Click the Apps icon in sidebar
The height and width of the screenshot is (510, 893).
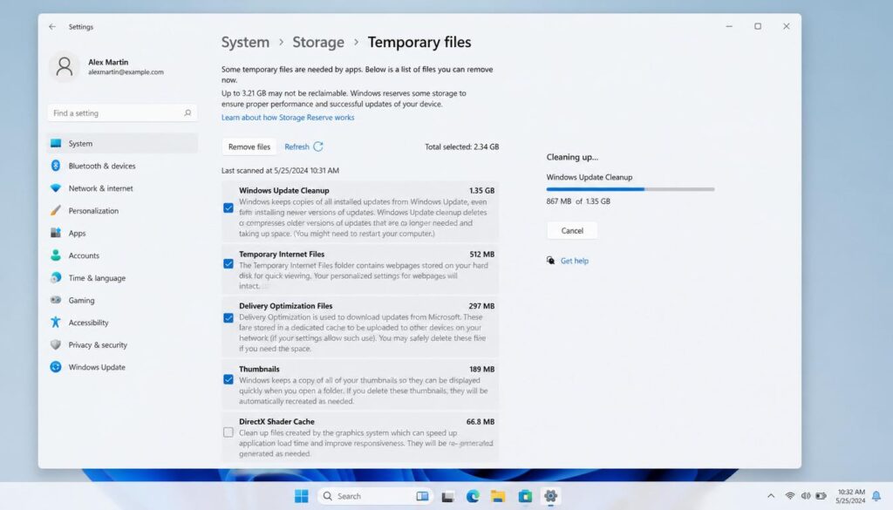coord(55,233)
